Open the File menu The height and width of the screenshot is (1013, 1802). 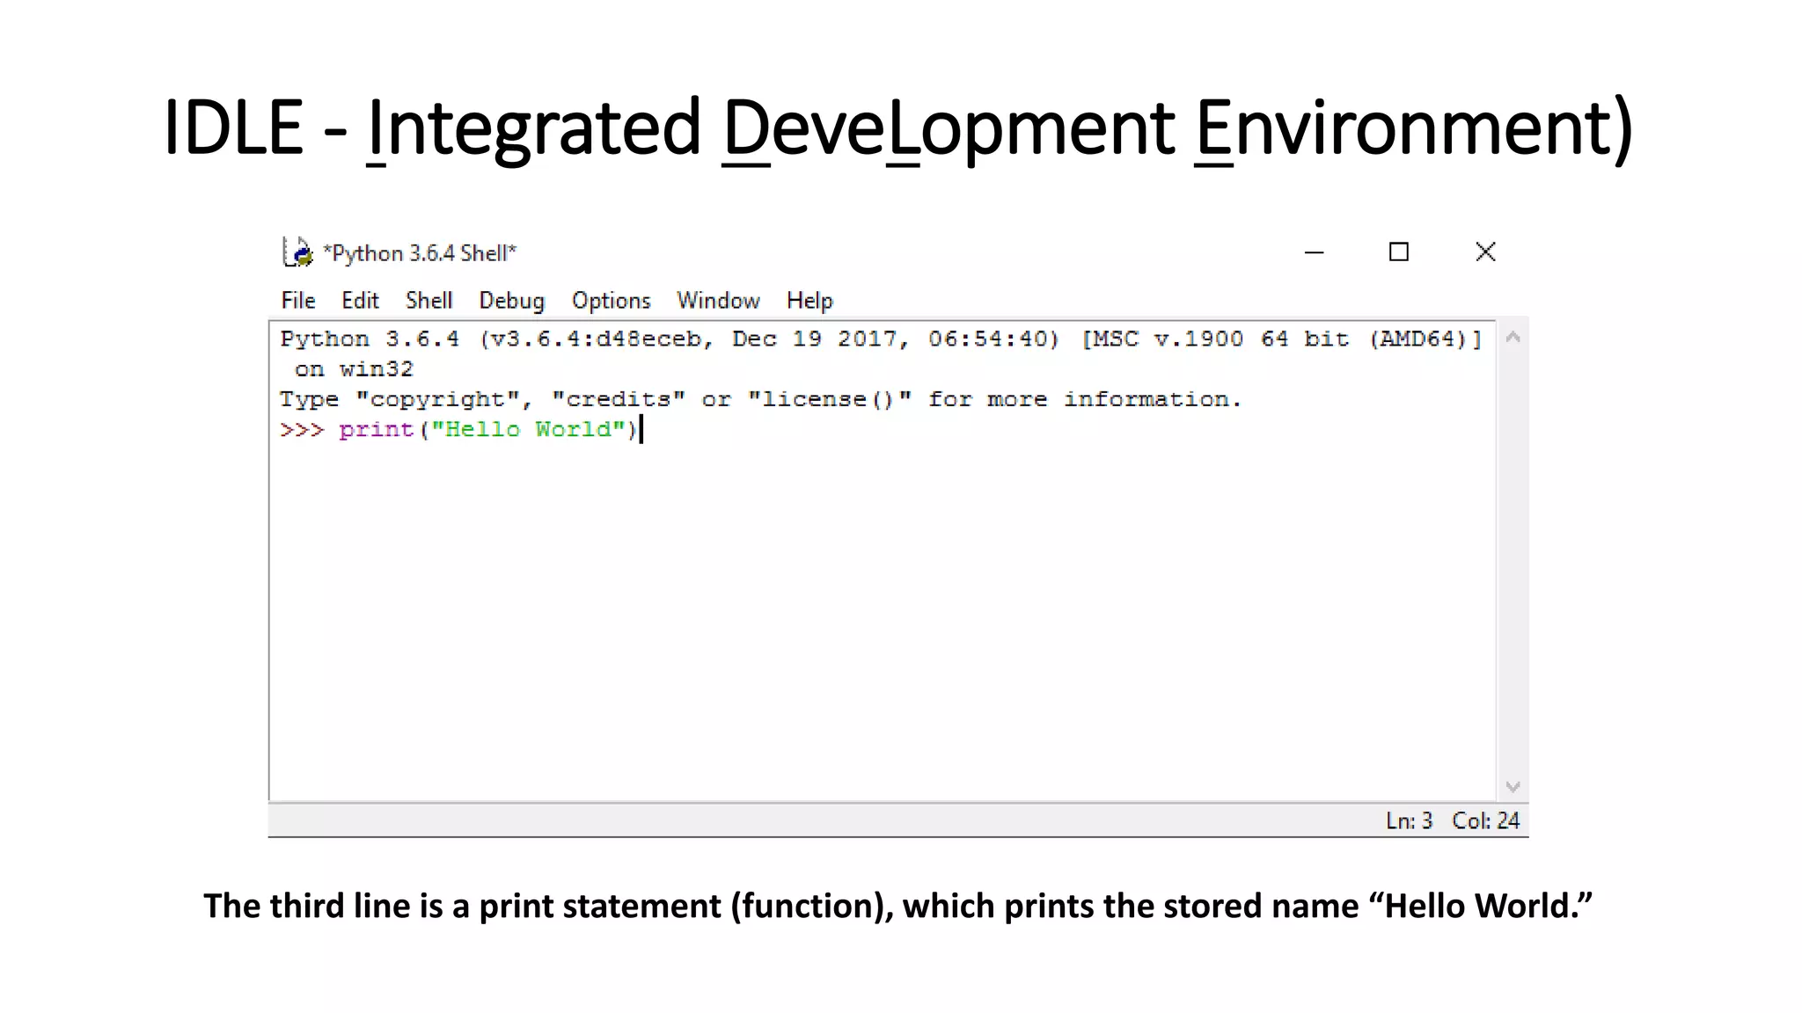click(x=298, y=301)
